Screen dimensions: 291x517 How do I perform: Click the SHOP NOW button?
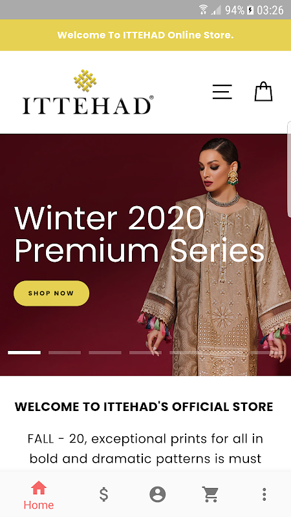click(52, 293)
